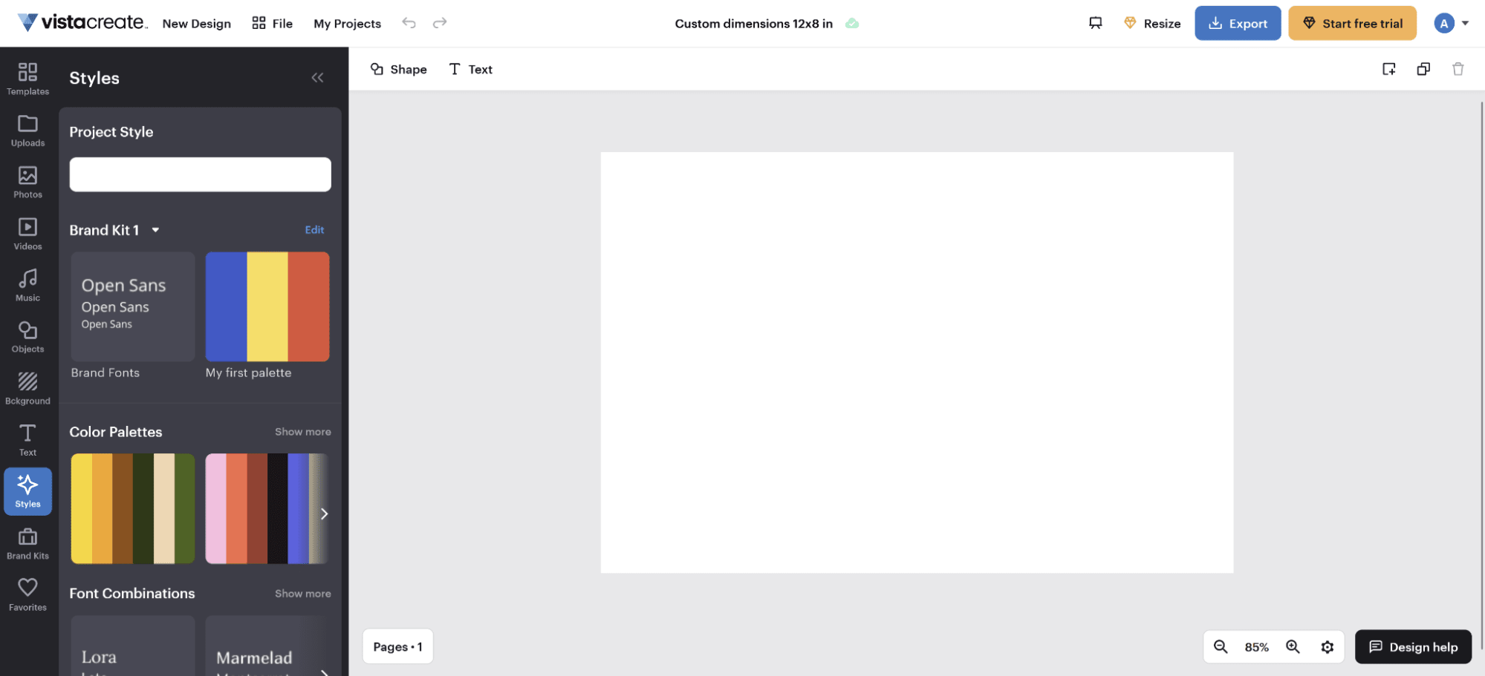Click the account avatar A

tap(1443, 23)
